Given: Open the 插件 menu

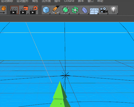Looking at the screenshot, I should pos(57,1).
